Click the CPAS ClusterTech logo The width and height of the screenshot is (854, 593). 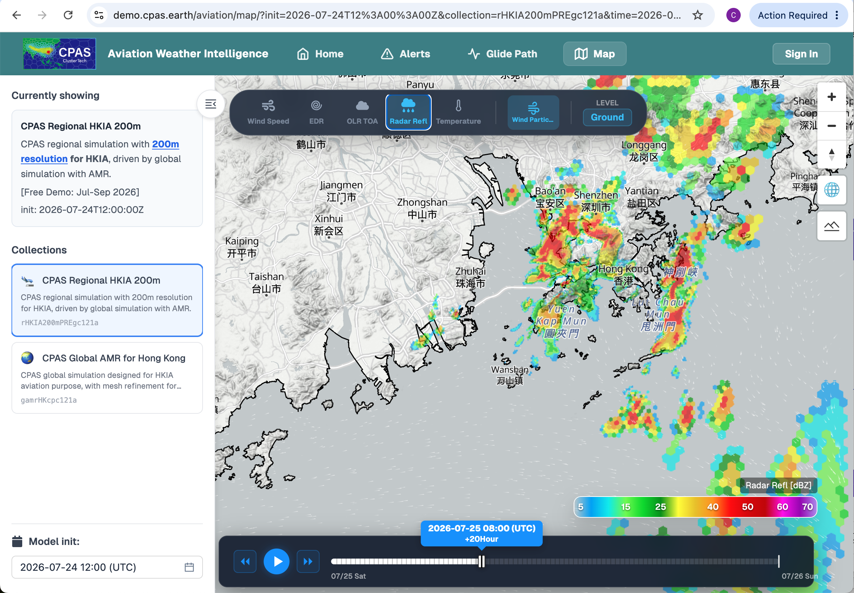tap(60, 54)
